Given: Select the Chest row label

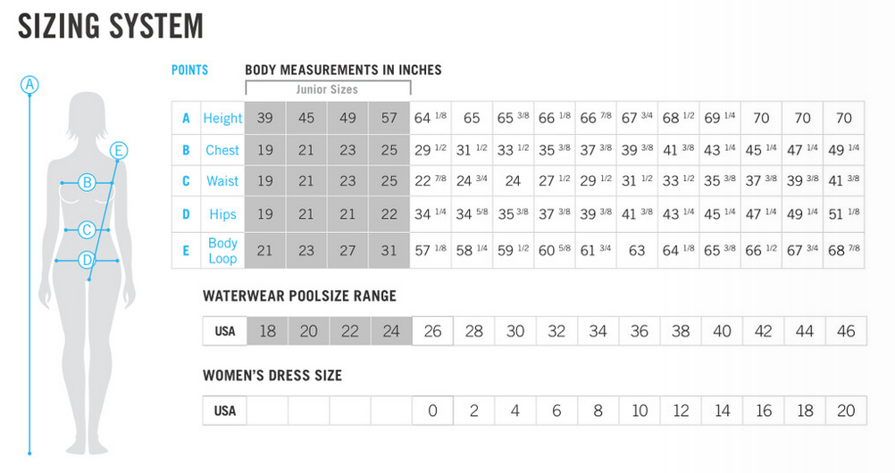Looking at the screenshot, I should (222, 150).
